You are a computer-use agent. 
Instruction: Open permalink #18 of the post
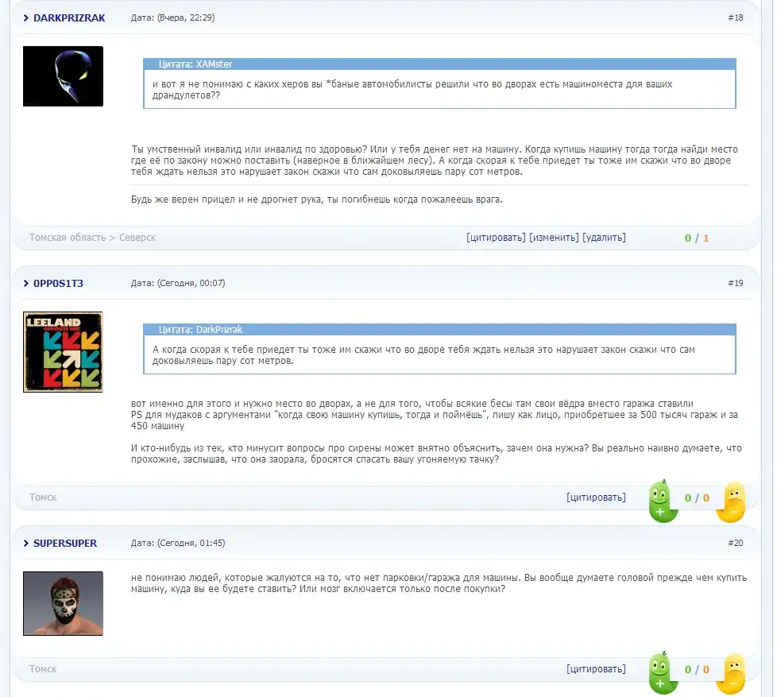tap(735, 17)
